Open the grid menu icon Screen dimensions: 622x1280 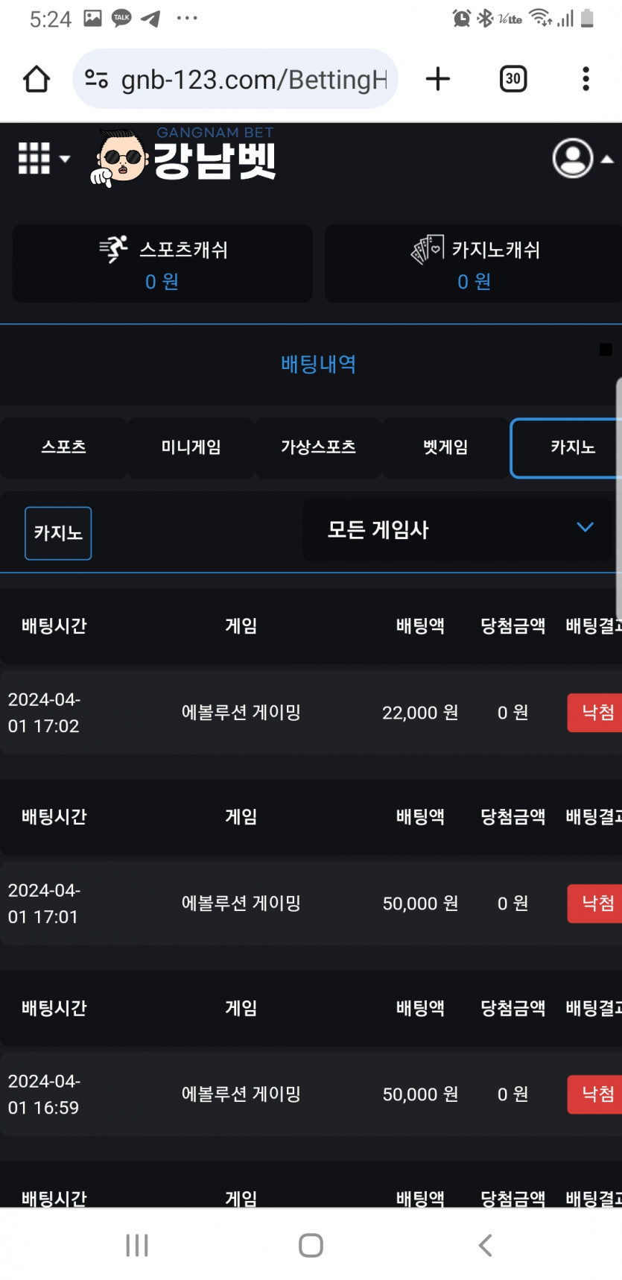34,158
